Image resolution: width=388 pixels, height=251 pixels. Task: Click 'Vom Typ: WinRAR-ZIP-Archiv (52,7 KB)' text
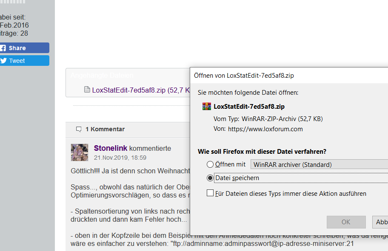(x=268, y=119)
